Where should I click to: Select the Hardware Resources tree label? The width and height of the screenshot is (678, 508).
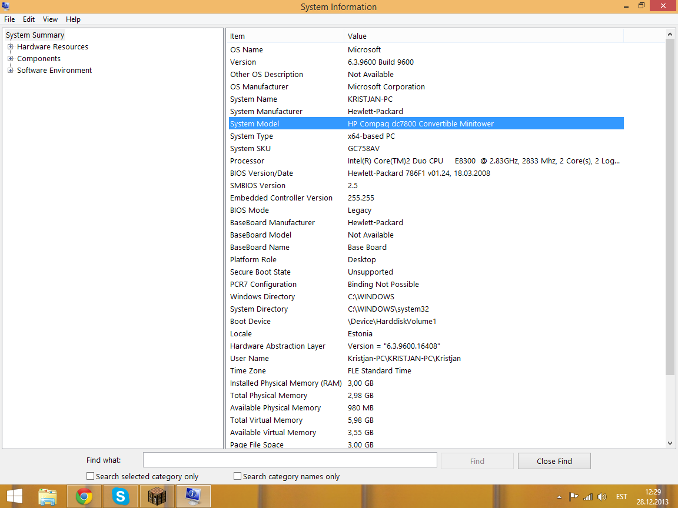point(52,46)
